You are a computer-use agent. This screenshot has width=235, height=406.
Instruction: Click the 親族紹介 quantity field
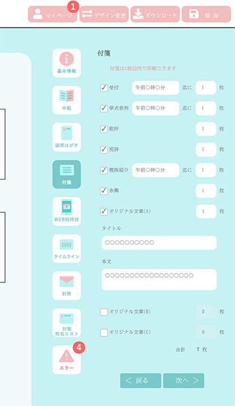click(x=206, y=170)
